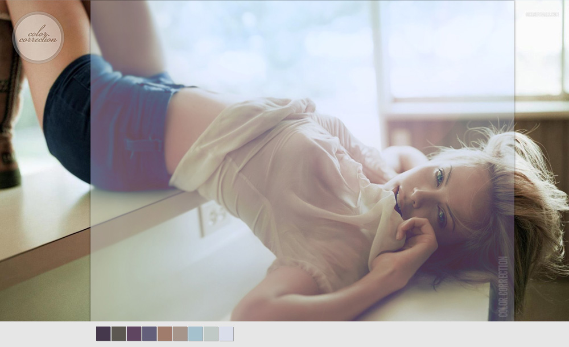Pick the terracotta brown swatch
Image resolution: width=569 pixels, height=347 pixels.
(x=164, y=334)
